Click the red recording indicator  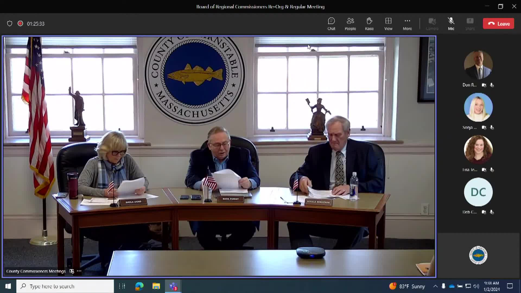tap(20, 24)
